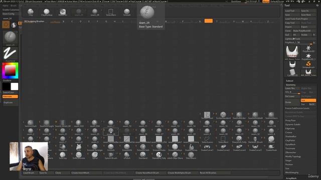The image size is (321, 180).
Task: Open the DefaultZScript menu
Action: coord(277,1)
